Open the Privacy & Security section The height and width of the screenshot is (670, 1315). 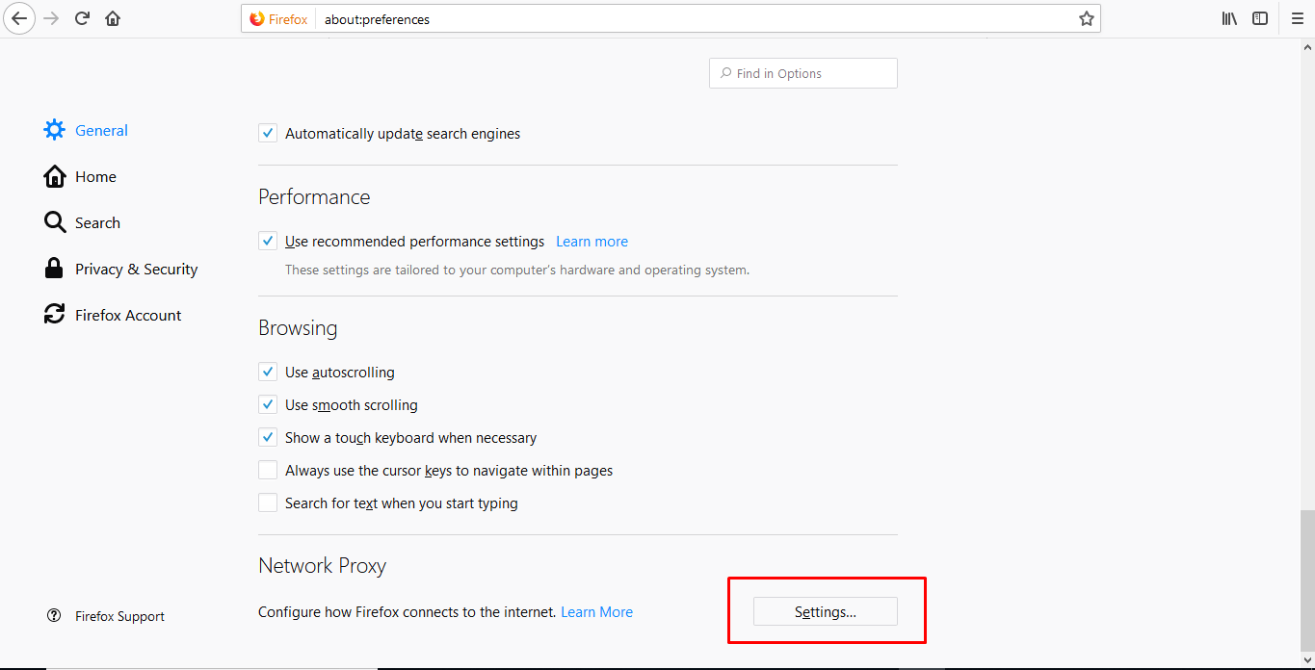click(136, 270)
